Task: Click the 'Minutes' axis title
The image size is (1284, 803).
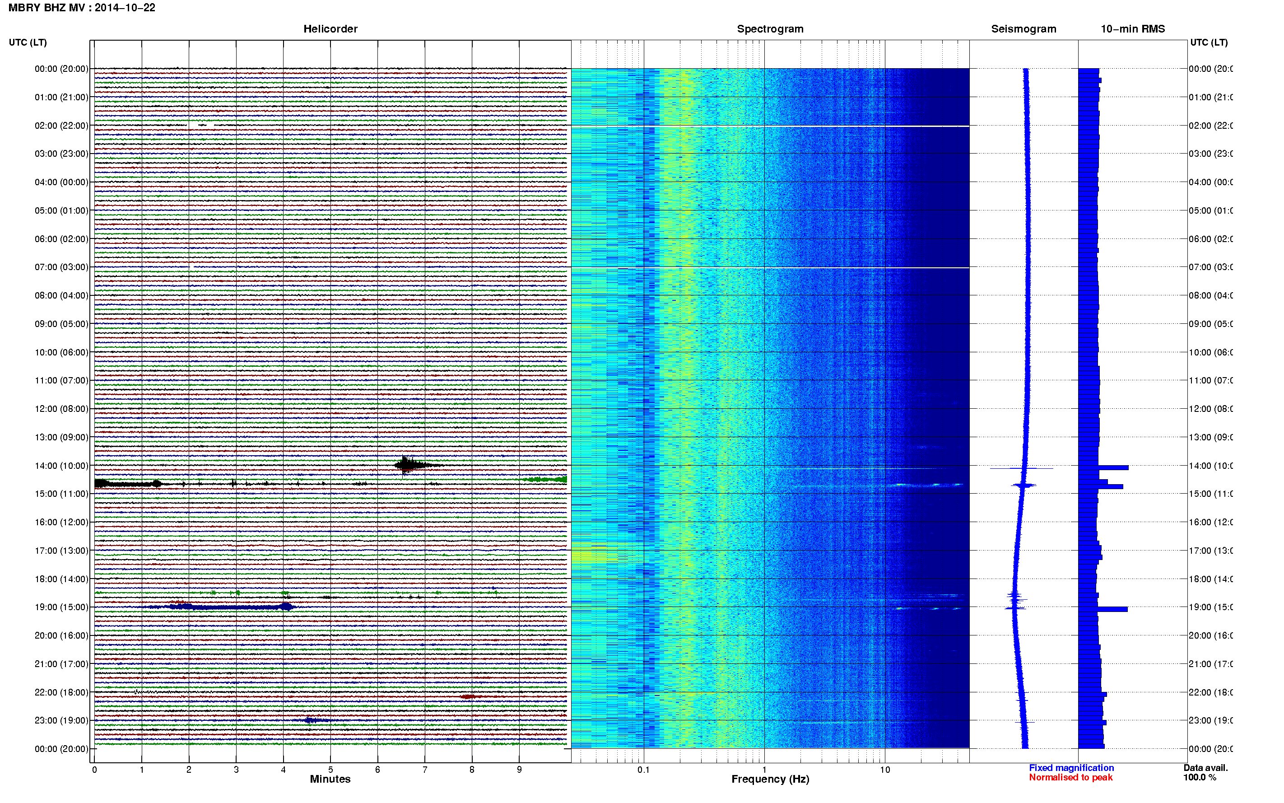Action: coord(330,779)
